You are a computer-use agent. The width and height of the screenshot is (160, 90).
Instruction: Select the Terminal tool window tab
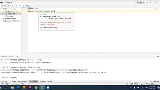(x=33, y=81)
